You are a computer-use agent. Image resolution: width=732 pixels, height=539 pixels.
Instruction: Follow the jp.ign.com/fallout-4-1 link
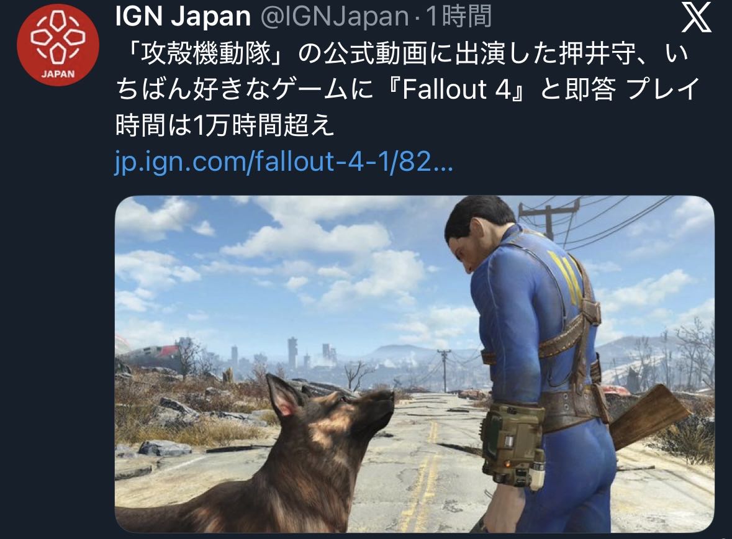(284, 161)
